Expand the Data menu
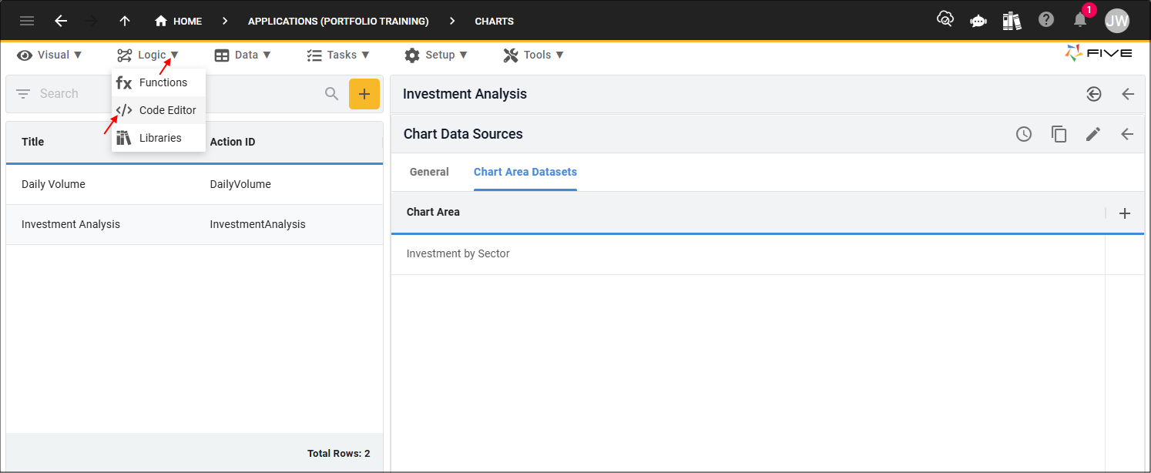Viewport: 1151px width, 473px height. pos(243,55)
